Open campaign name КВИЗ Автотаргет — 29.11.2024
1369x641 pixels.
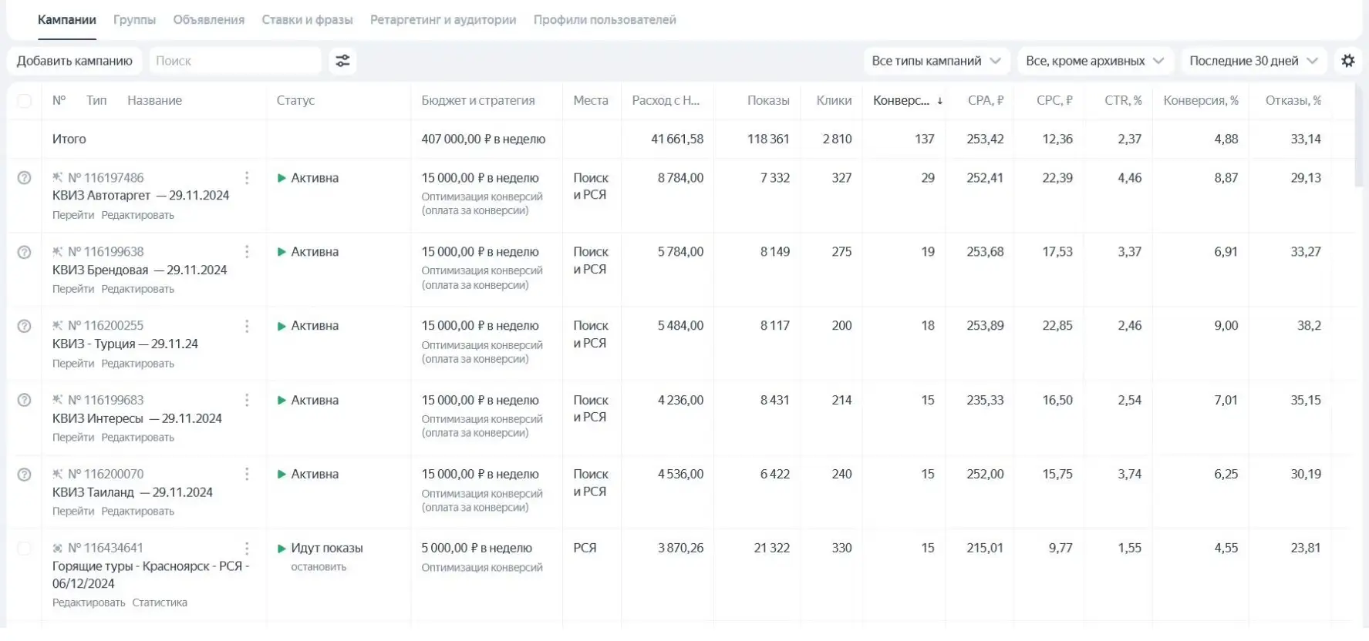tap(140, 196)
